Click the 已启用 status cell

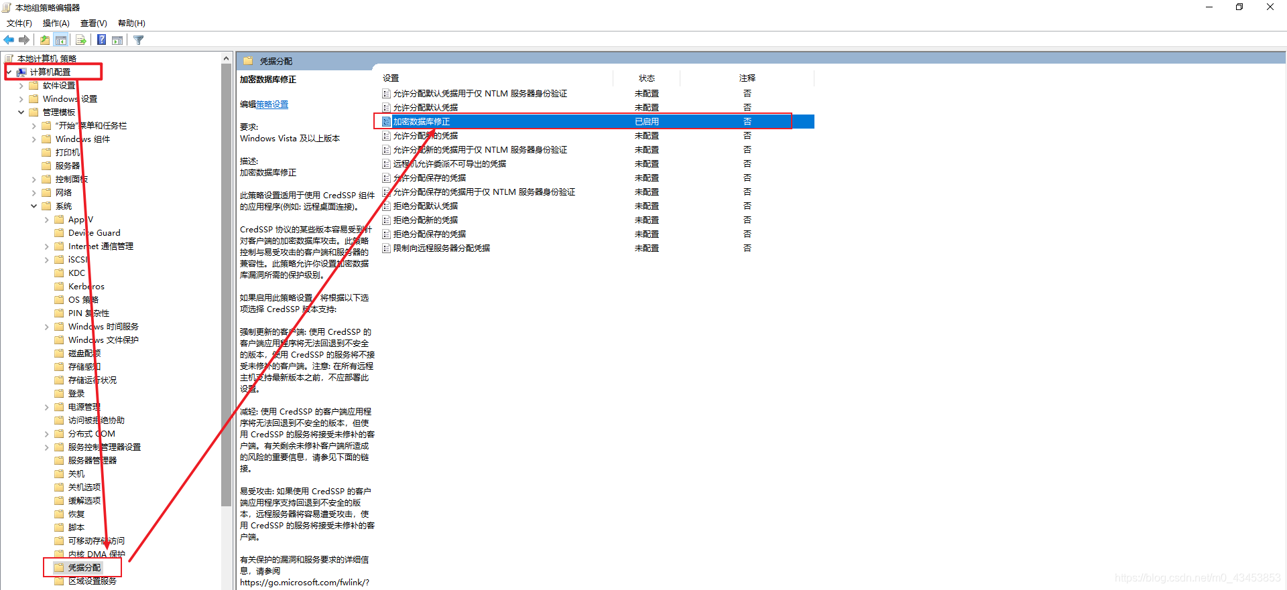tap(647, 122)
